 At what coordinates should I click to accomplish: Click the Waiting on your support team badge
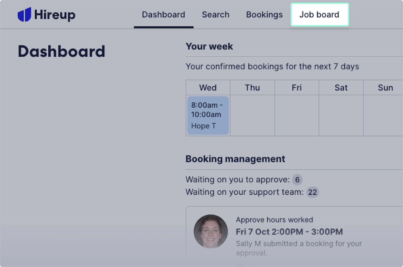tap(312, 192)
